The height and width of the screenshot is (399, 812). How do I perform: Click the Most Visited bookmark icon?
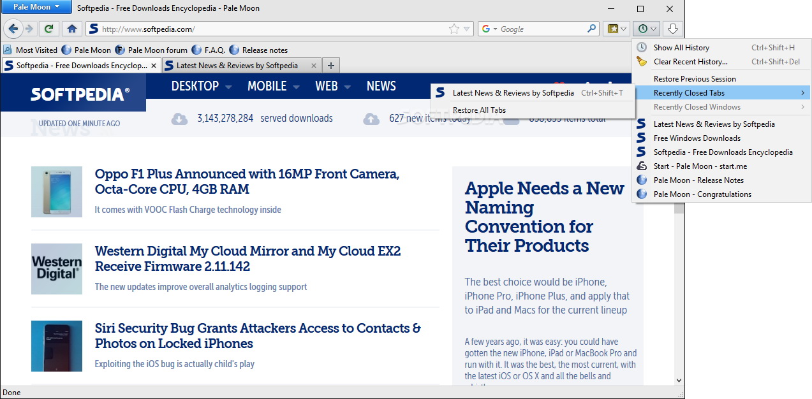(8, 50)
